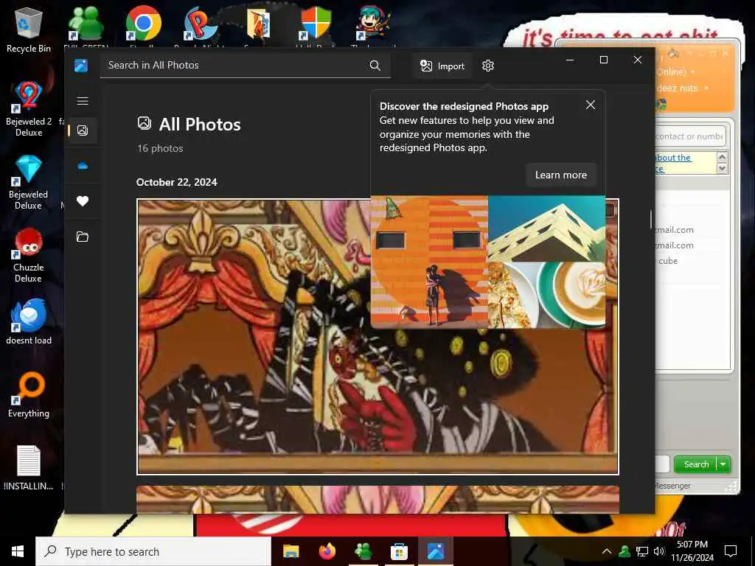Open the network status tray icon
The width and height of the screenshot is (755, 566).
click(x=642, y=551)
